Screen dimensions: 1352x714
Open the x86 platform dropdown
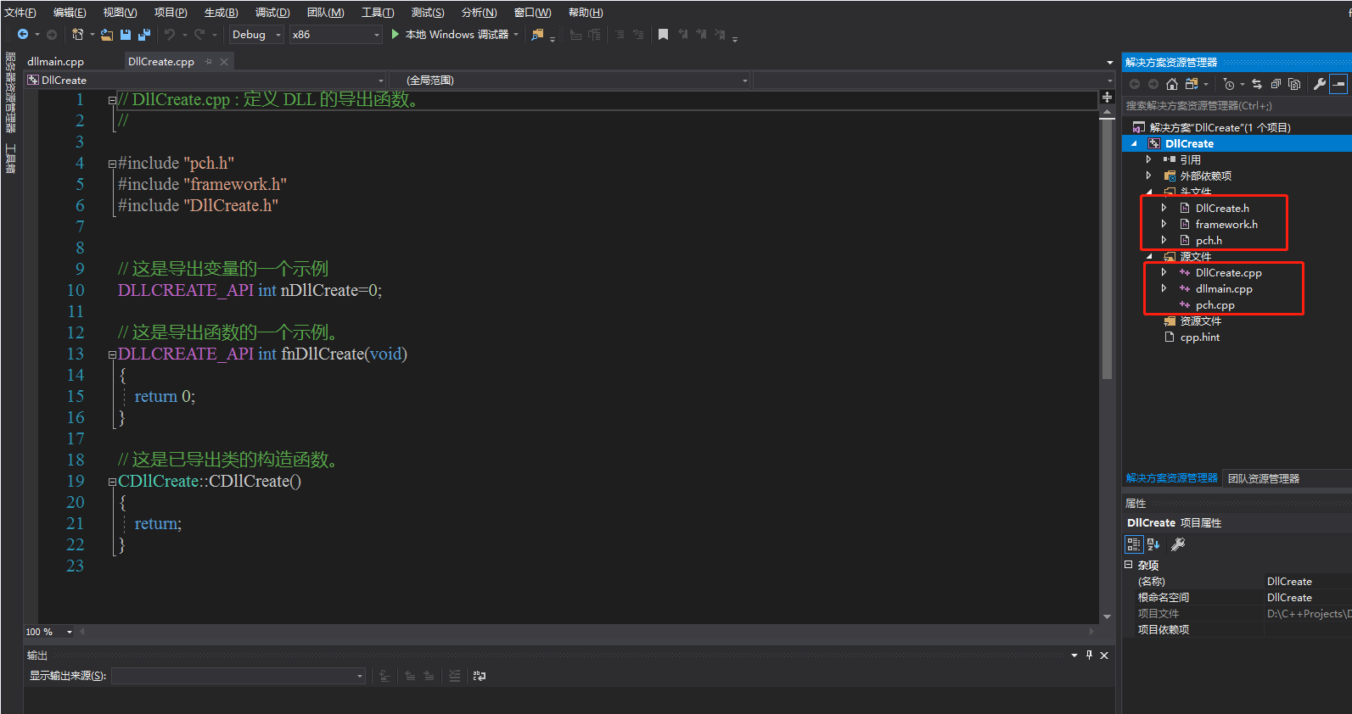(x=336, y=35)
